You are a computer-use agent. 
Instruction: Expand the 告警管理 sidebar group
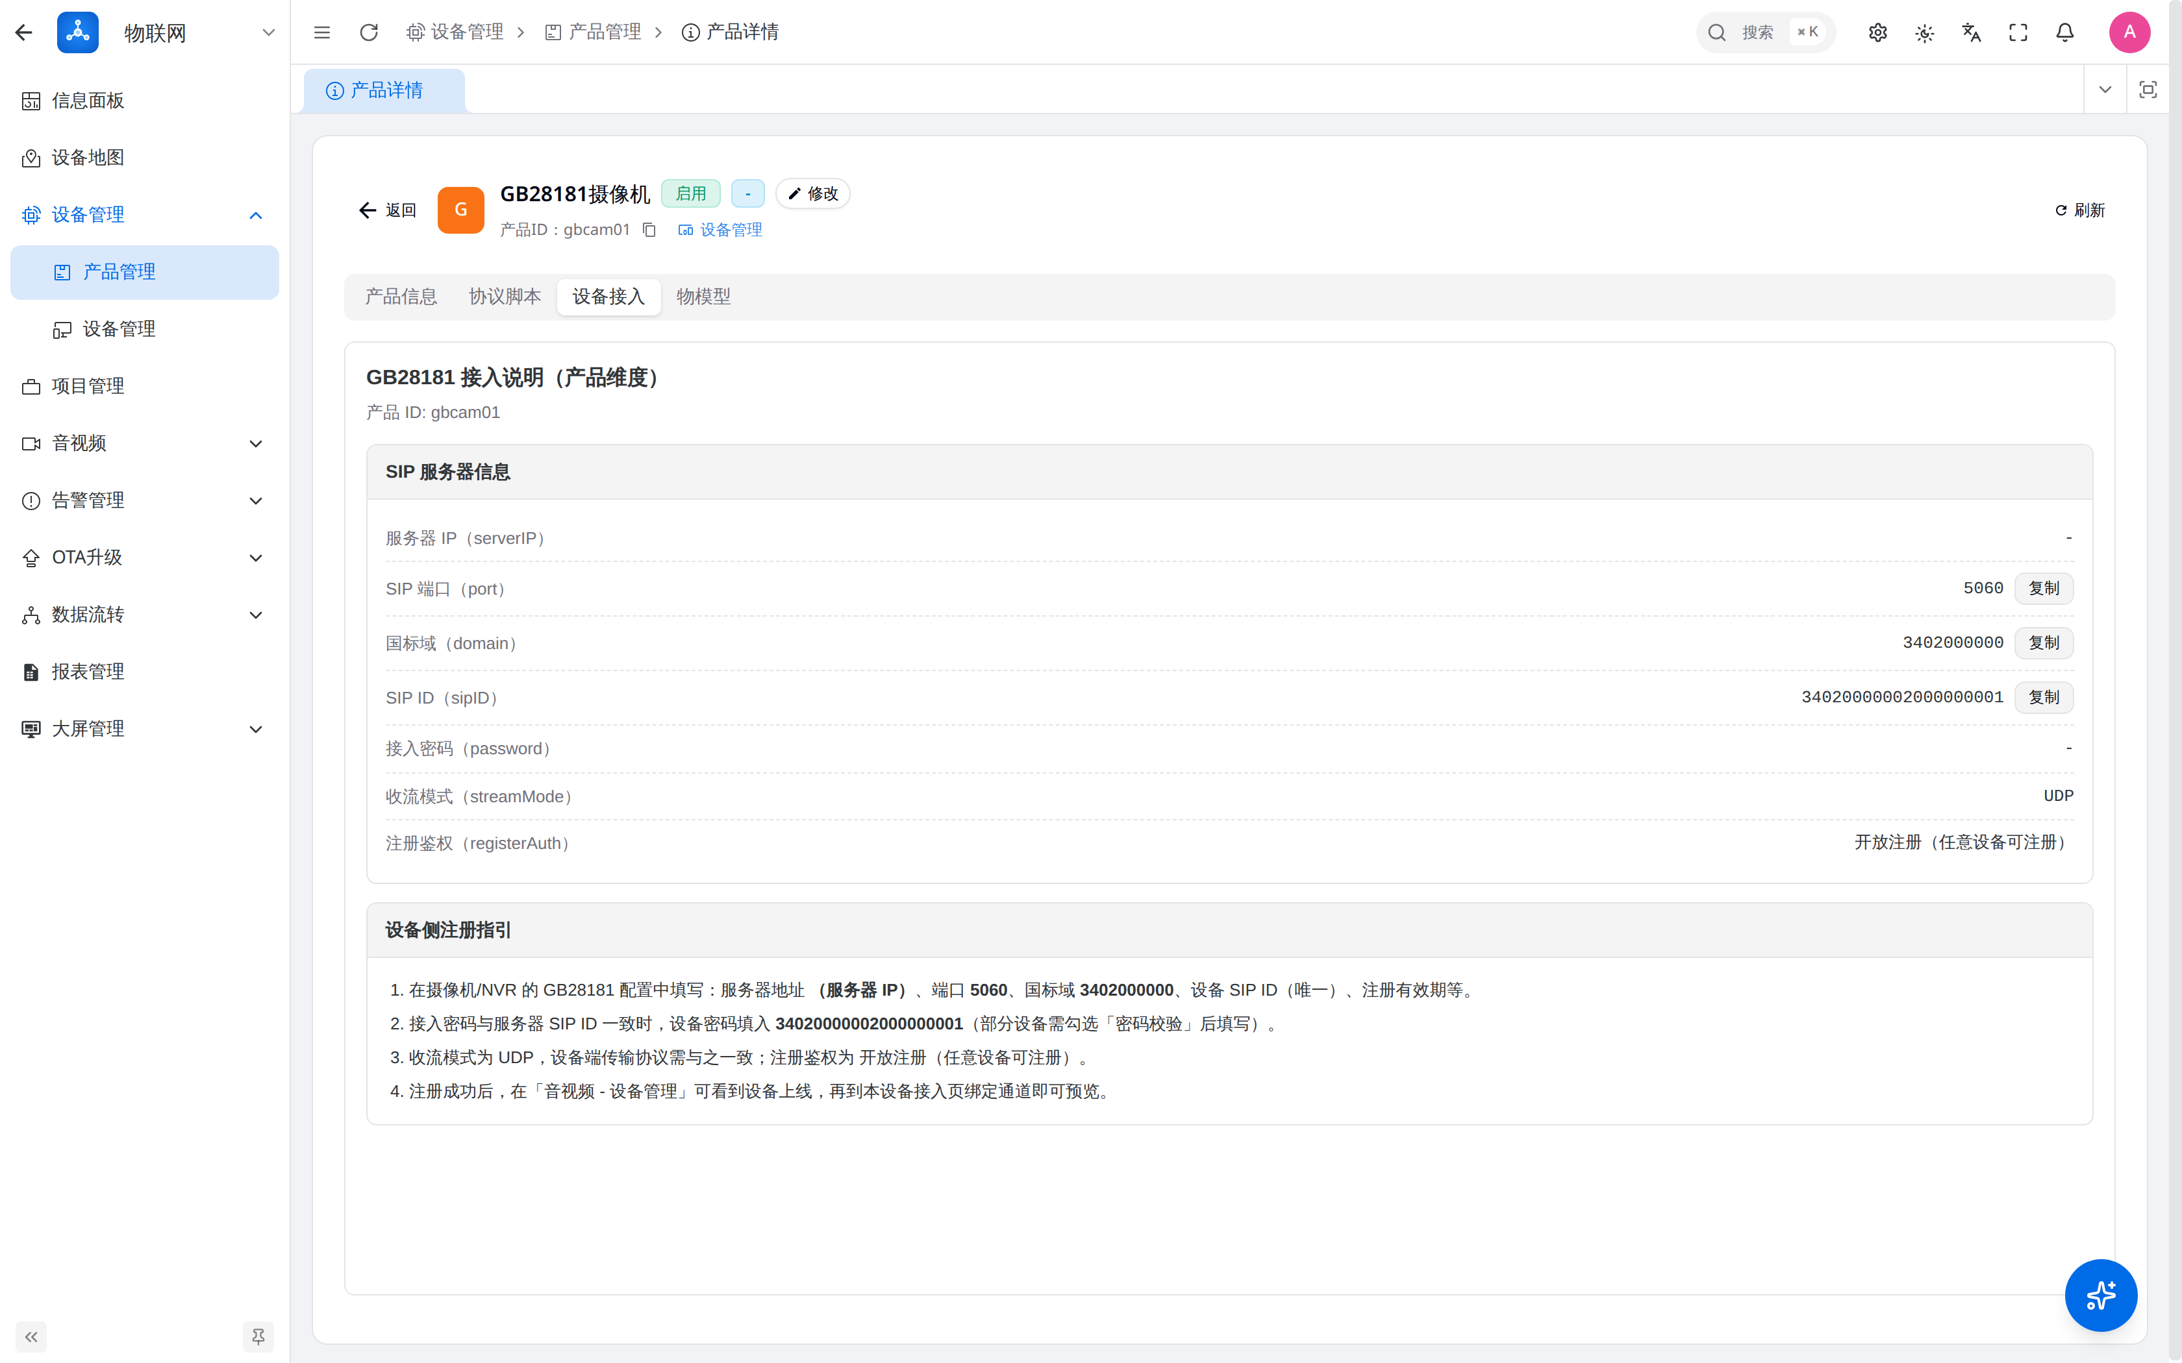144,500
